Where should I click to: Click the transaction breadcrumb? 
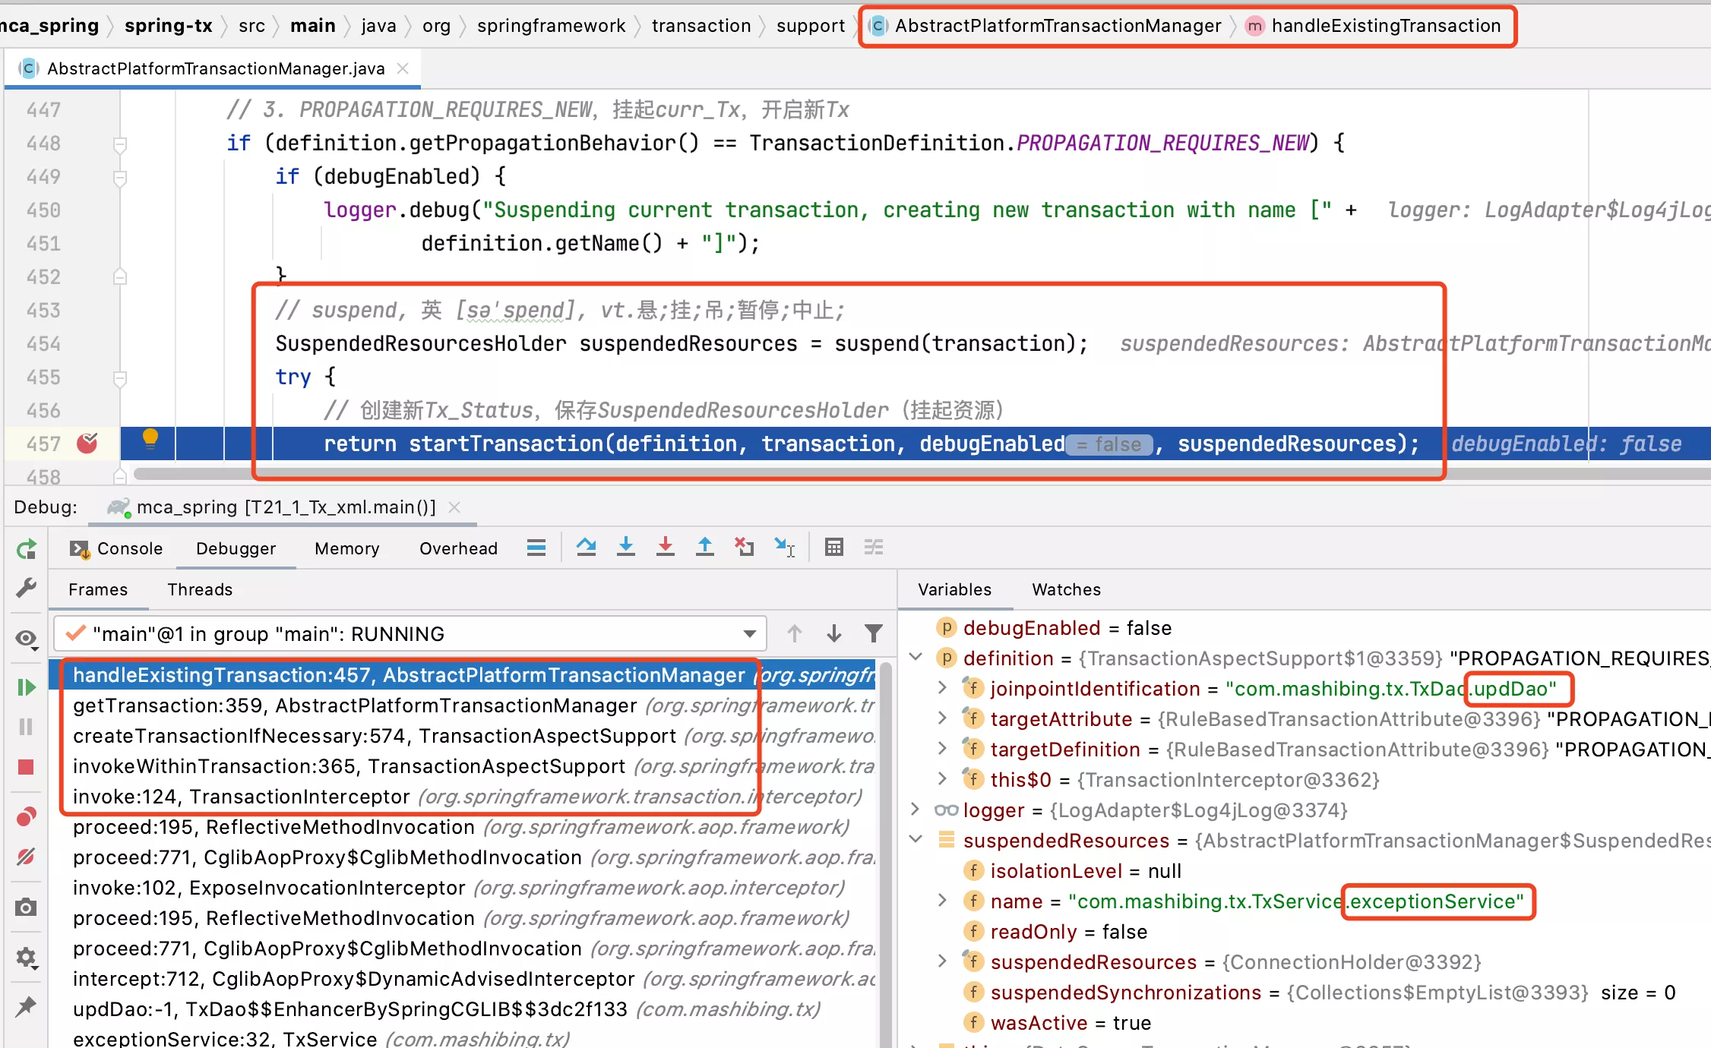(x=701, y=25)
